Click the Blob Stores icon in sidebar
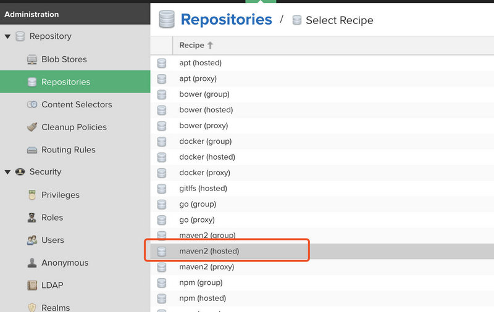 click(32, 59)
